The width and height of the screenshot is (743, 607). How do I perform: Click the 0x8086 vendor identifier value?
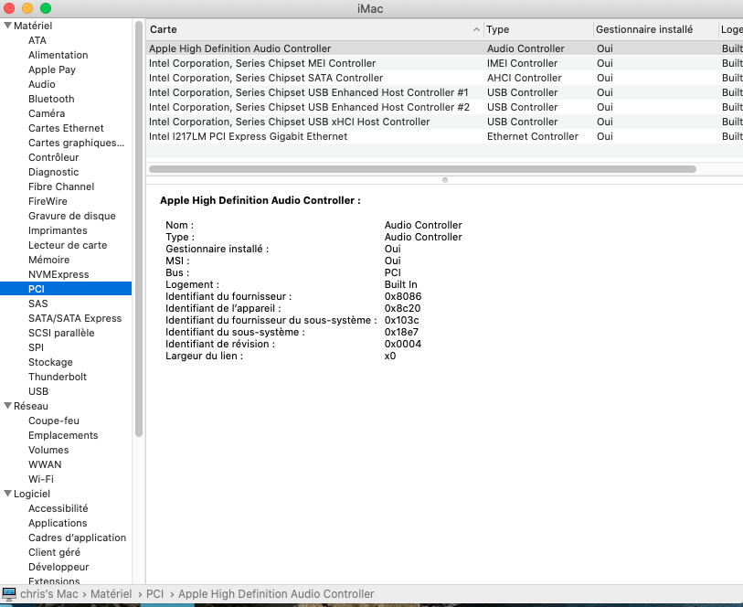coord(403,296)
